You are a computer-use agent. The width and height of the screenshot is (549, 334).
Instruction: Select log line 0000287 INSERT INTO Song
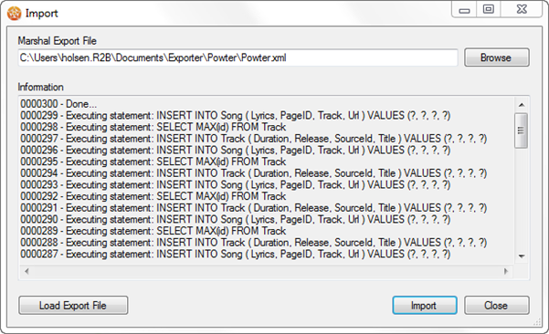236,254
